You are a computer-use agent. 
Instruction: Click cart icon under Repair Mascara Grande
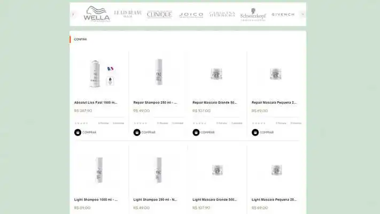tap(196, 132)
